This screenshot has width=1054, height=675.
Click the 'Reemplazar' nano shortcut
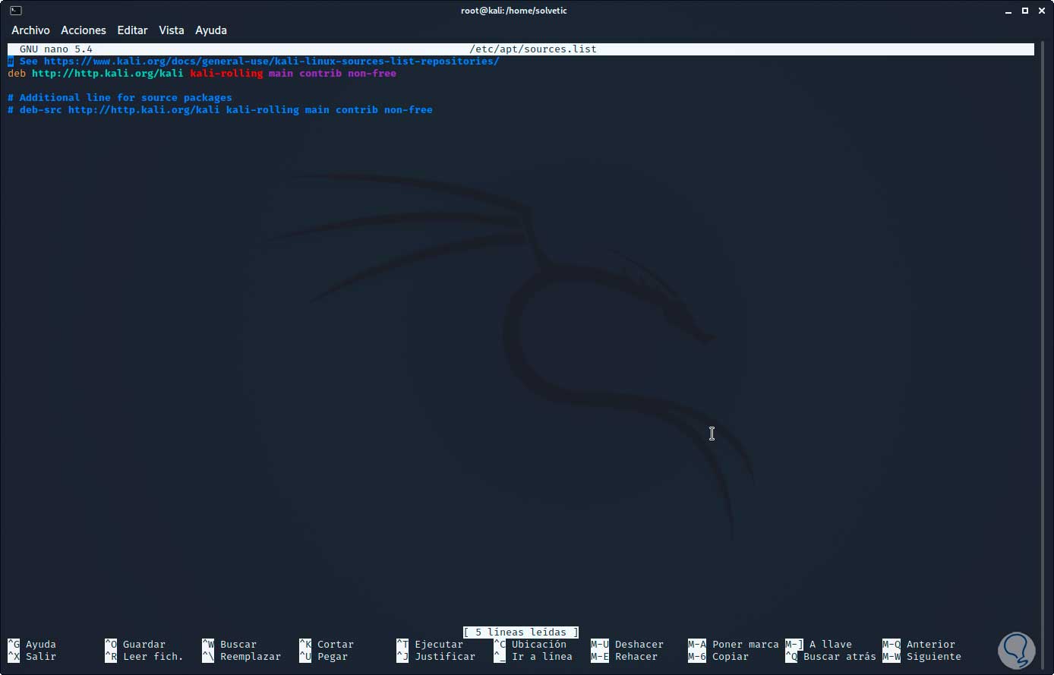[x=241, y=657]
